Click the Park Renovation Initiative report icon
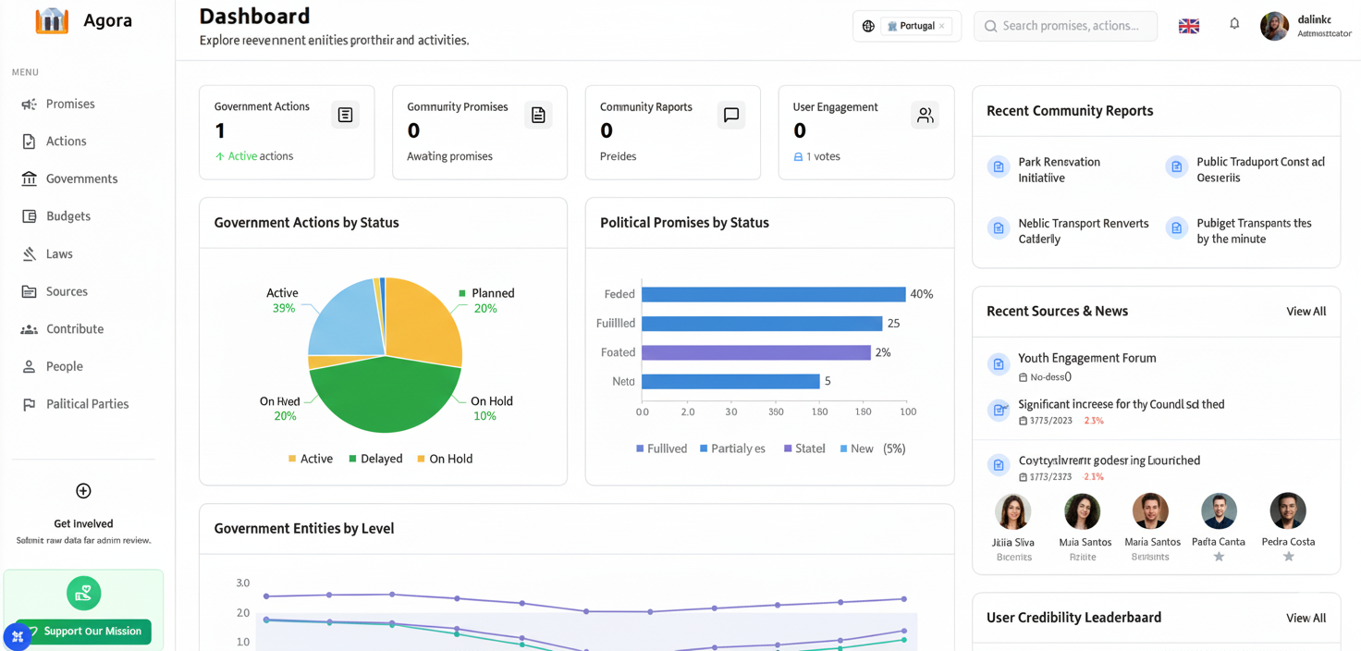1361x651 pixels. pyautogui.click(x=999, y=167)
